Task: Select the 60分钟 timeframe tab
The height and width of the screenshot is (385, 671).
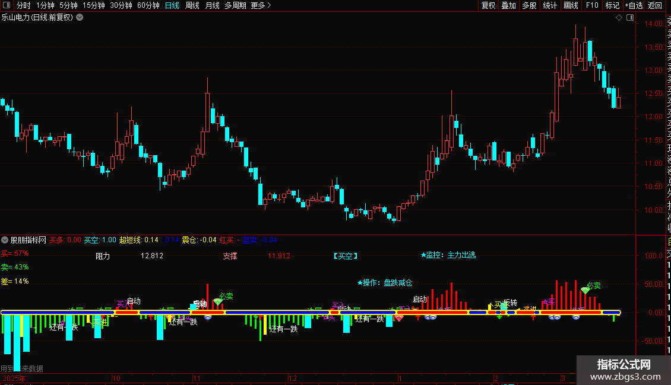Action: (148, 5)
